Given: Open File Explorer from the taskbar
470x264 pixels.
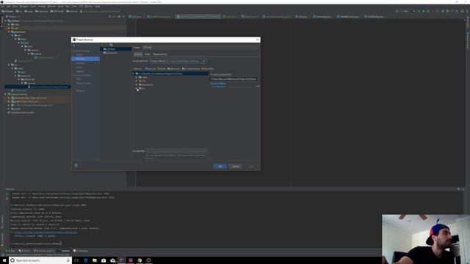Looking at the screenshot, I should click(95, 260).
